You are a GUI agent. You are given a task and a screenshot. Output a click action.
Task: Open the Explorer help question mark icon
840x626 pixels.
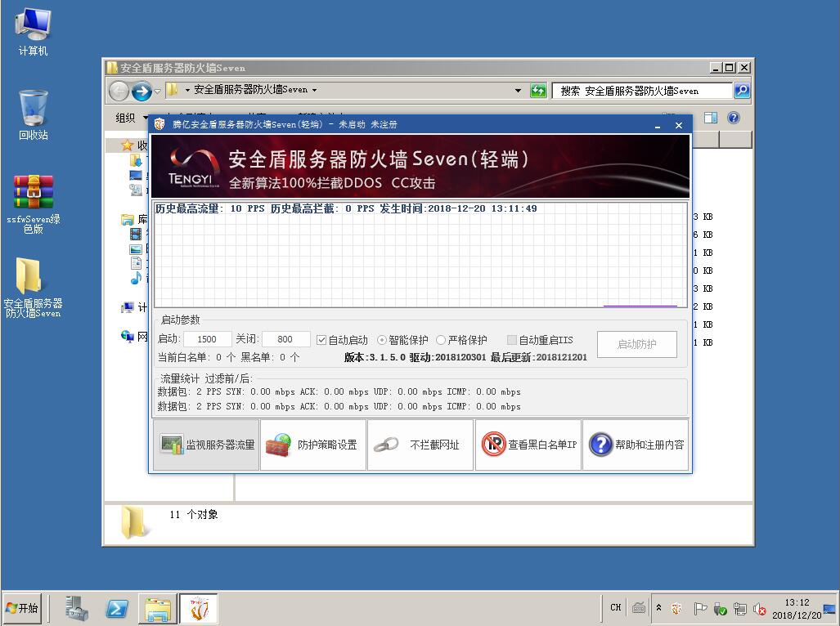[734, 118]
